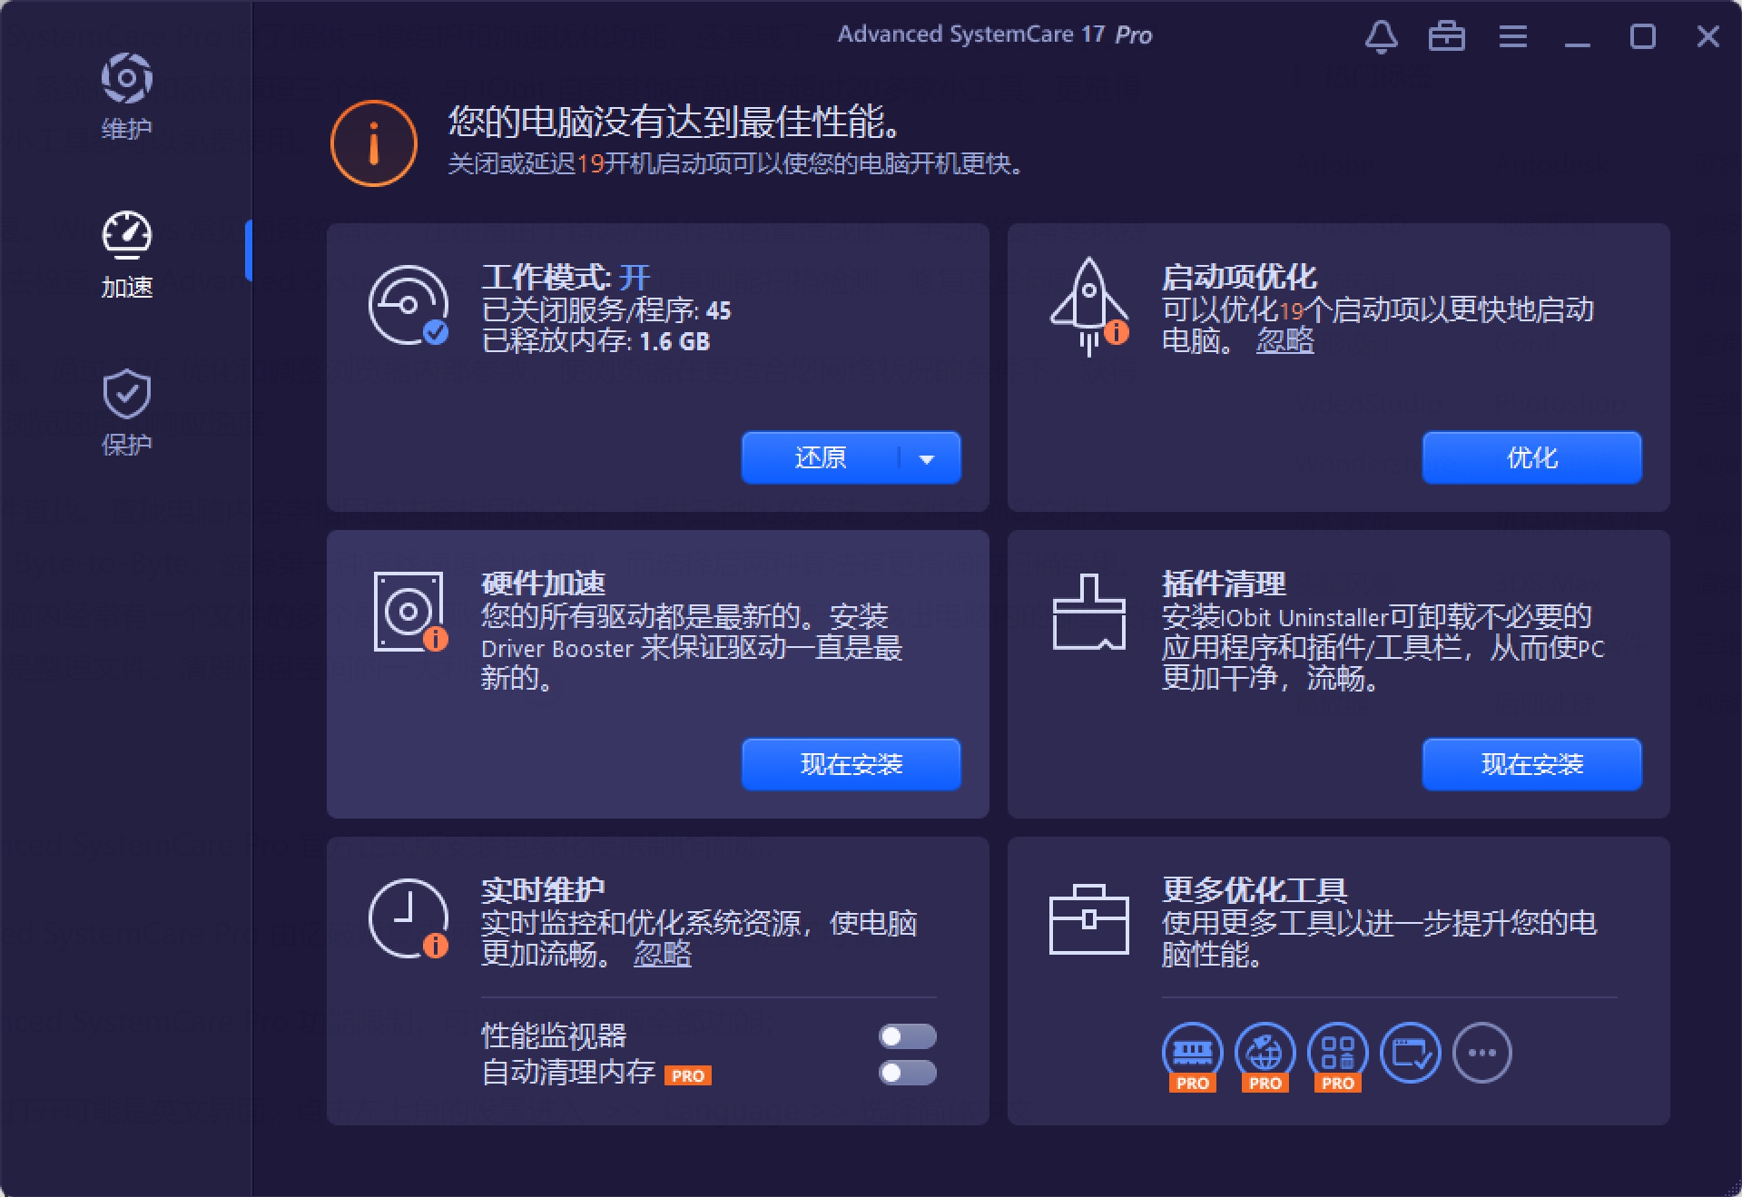Click 现在安装 to install IObit Uninstaller
Screen dimensions: 1742x1197
coord(1530,764)
